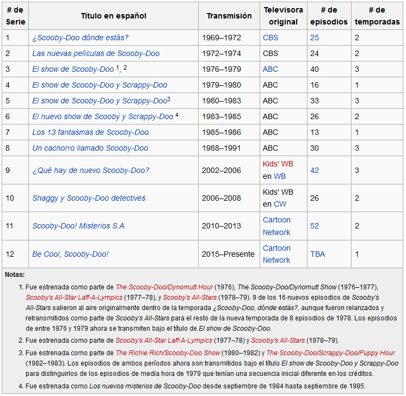Image resolution: width=406 pixels, height=396 pixels.
Task: Click episode count link 25
Action: [315, 38]
